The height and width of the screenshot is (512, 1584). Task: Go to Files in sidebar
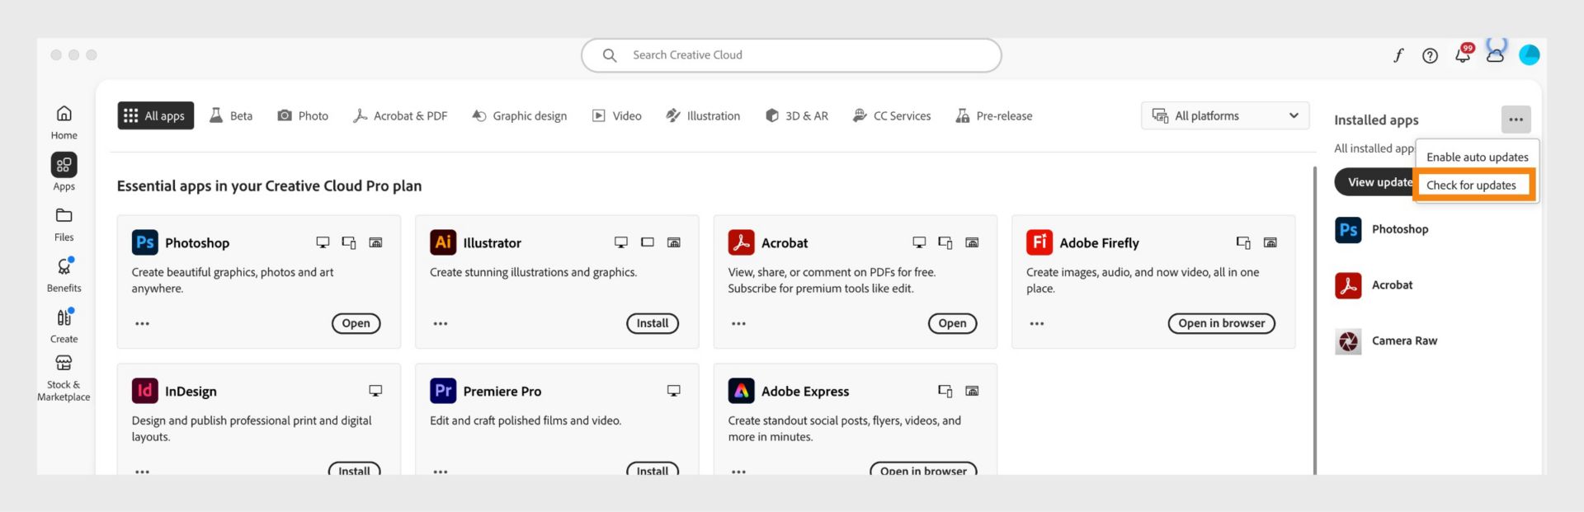[x=64, y=216]
